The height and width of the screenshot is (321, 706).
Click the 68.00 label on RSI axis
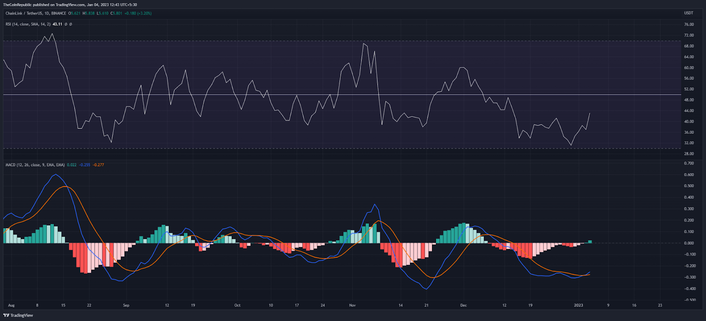pos(689,46)
